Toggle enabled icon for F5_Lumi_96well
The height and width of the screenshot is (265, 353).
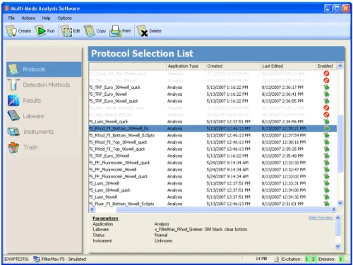tap(326, 197)
